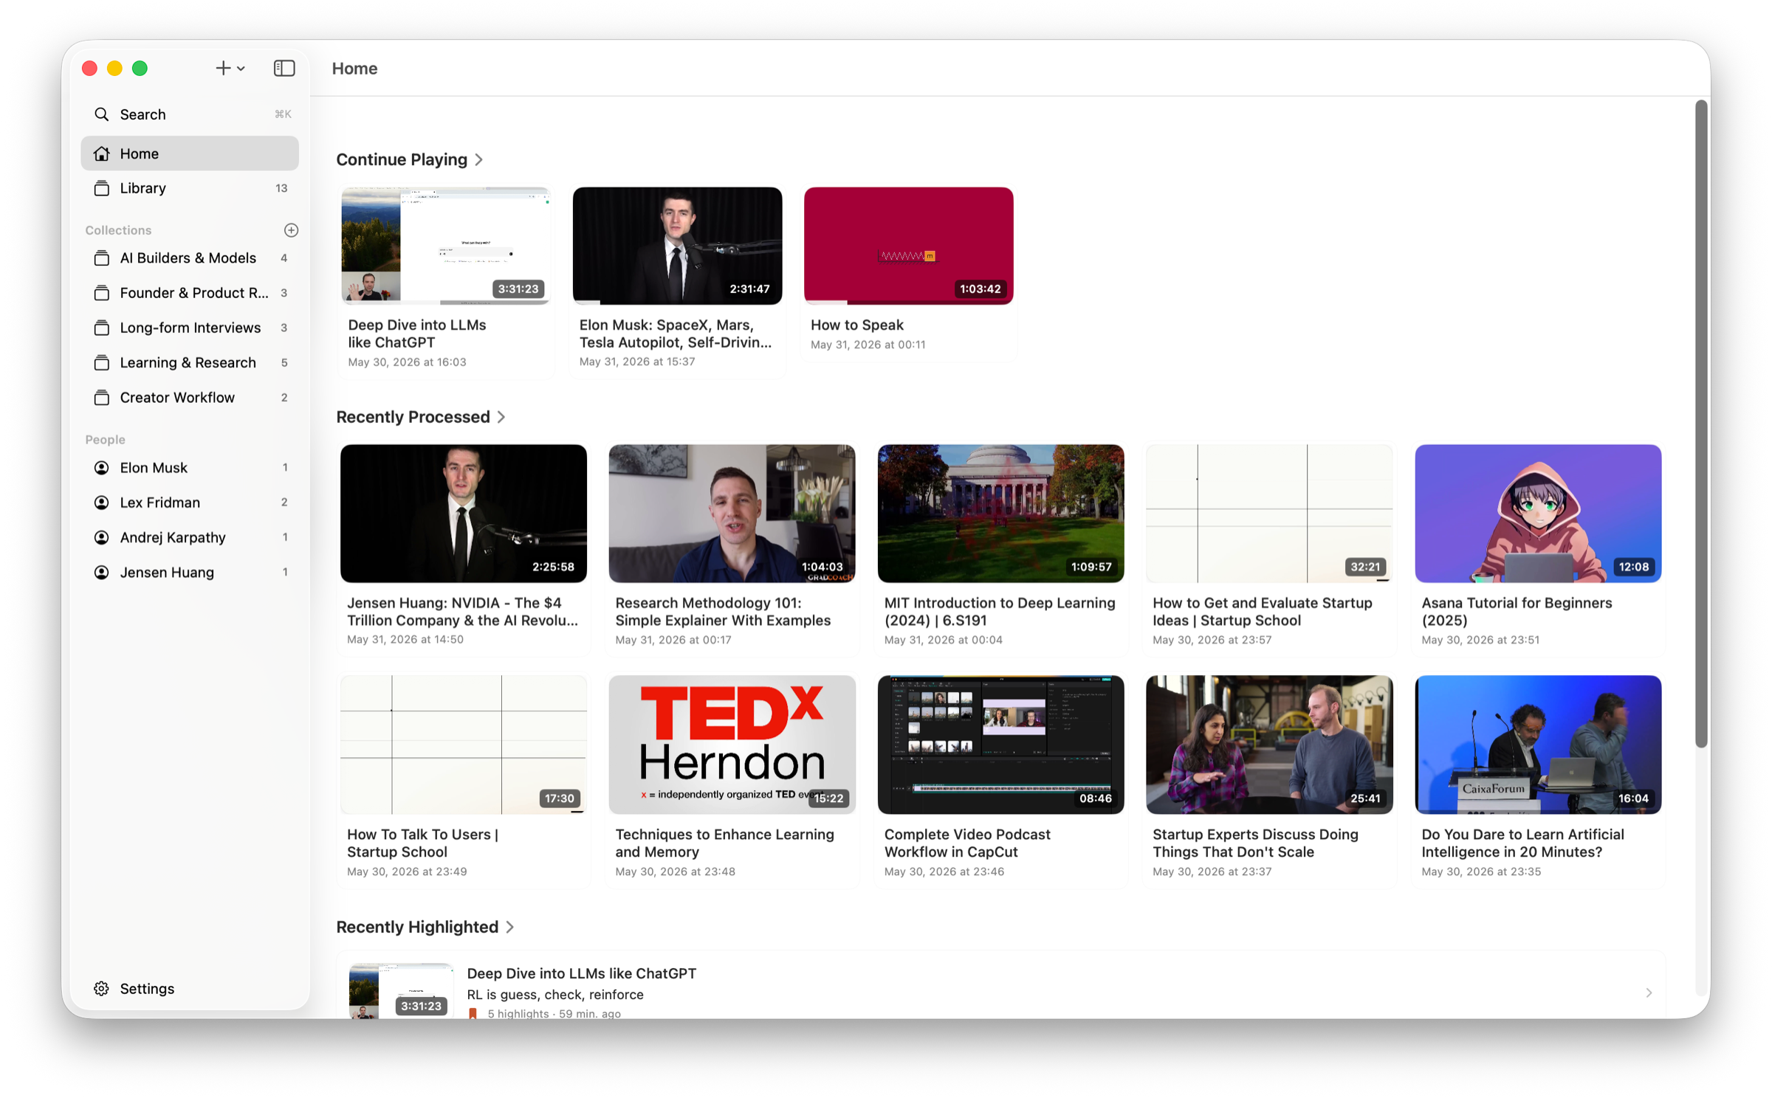The width and height of the screenshot is (1772, 1098).
Task: Resume How to Speak video thumbnail
Action: pyautogui.click(x=908, y=246)
